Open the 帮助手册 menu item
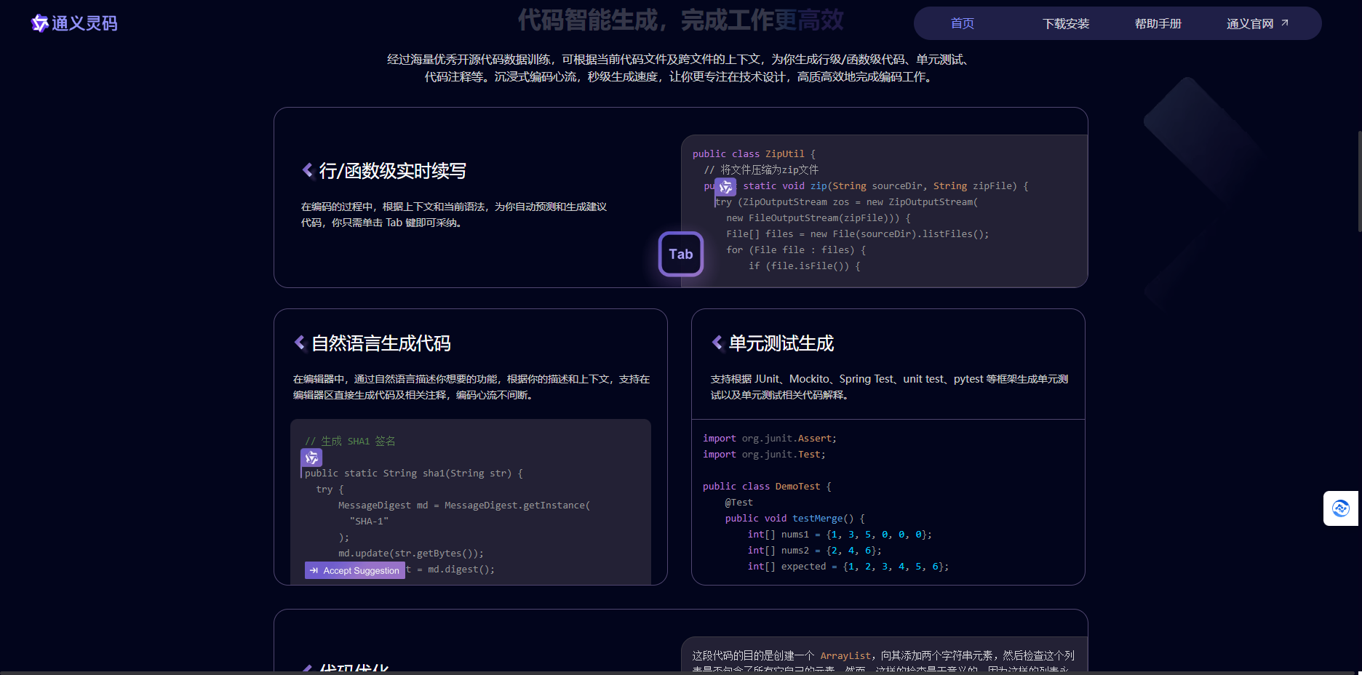The image size is (1362, 675). tap(1158, 23)
